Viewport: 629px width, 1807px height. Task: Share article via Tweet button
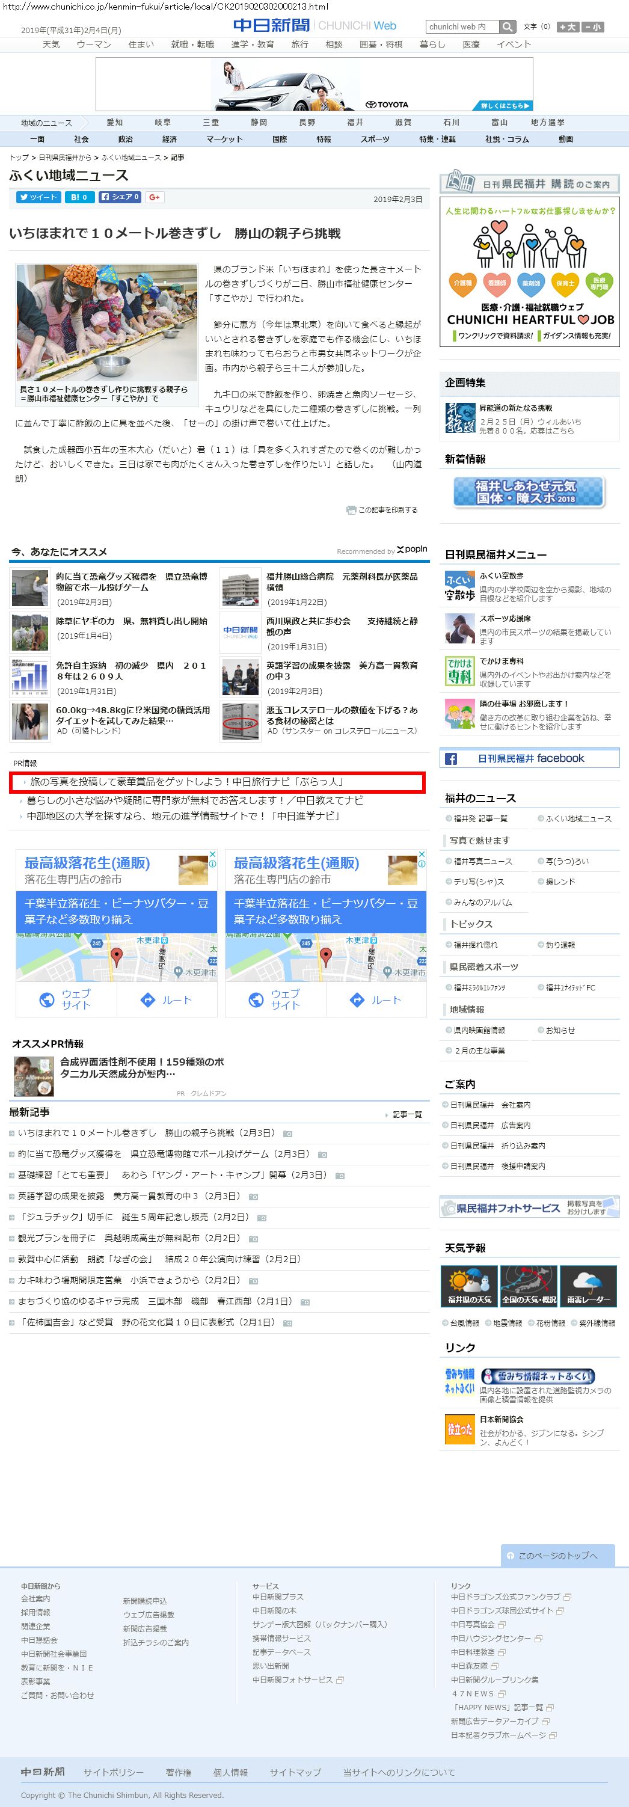pos(38,197)
